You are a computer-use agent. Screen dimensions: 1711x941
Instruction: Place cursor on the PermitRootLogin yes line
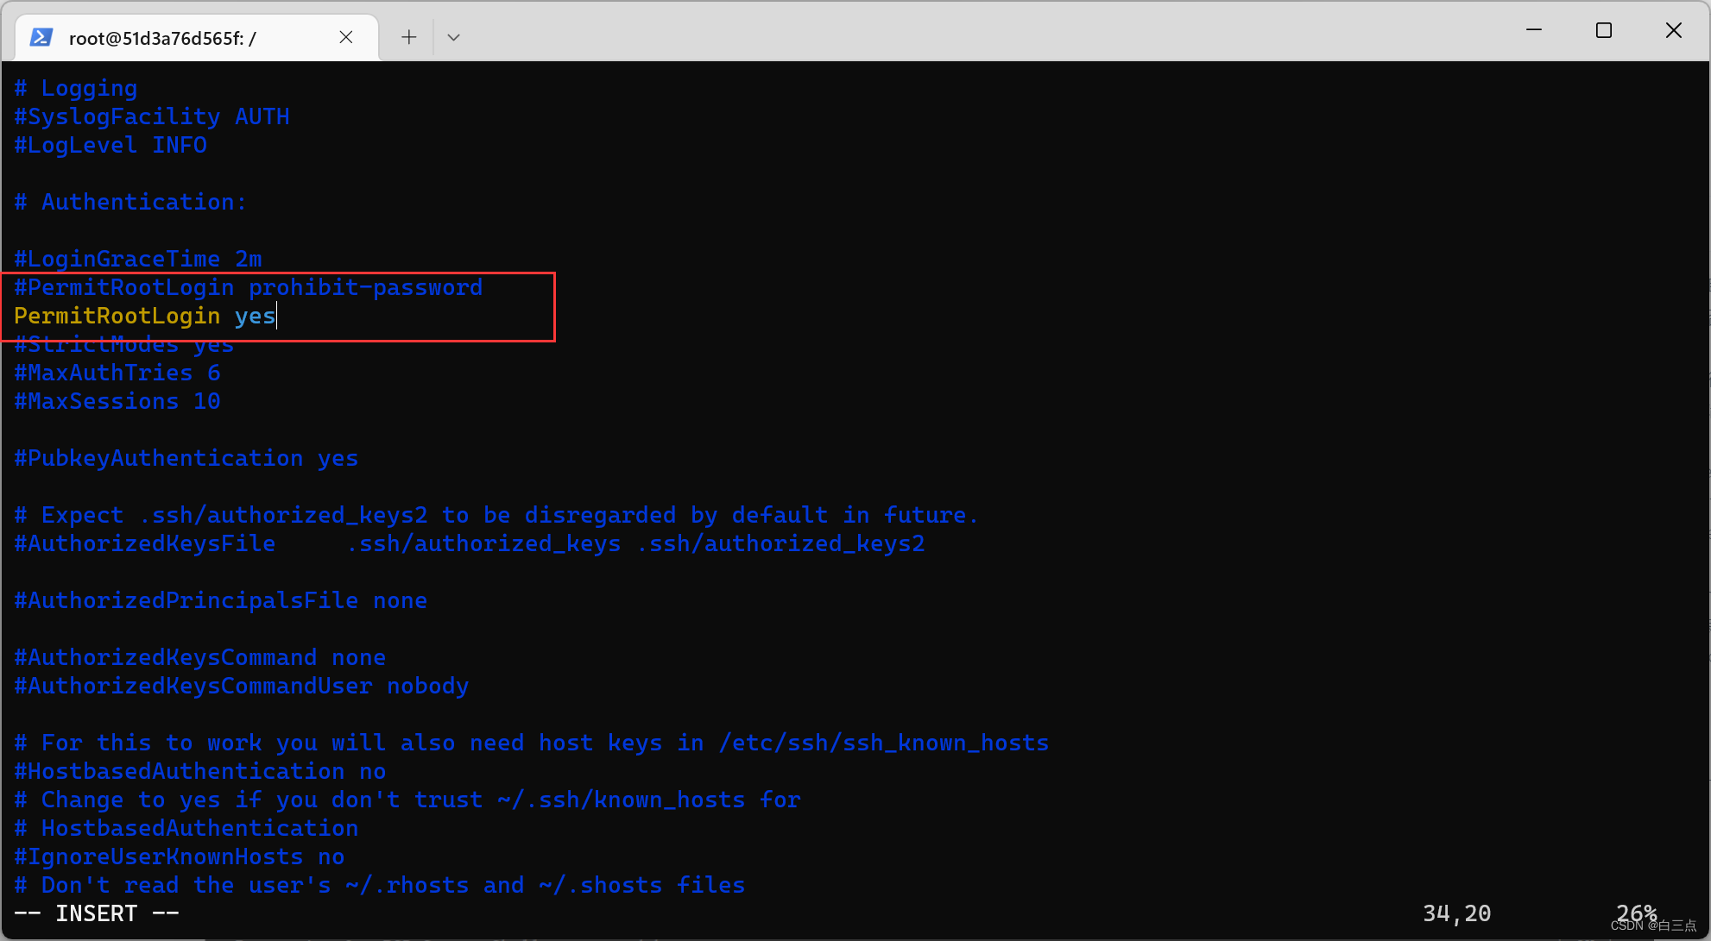[x=144, y=316]
